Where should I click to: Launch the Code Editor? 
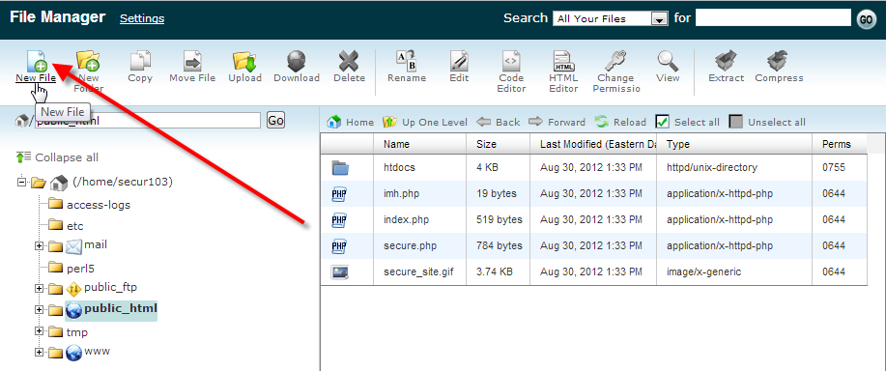coord(511,61)
